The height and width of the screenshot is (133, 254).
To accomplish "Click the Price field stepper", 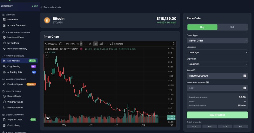I will 245,76.
